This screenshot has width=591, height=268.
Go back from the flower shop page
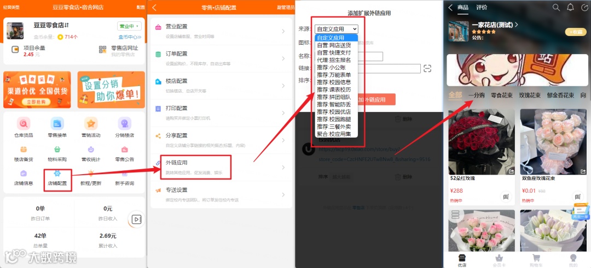tap(450, 8)
